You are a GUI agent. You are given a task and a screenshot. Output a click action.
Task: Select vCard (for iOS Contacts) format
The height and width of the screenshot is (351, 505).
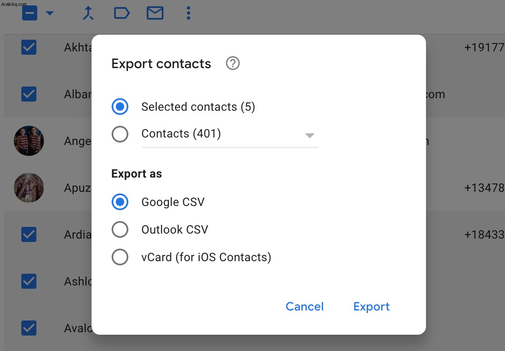[120, 257]
